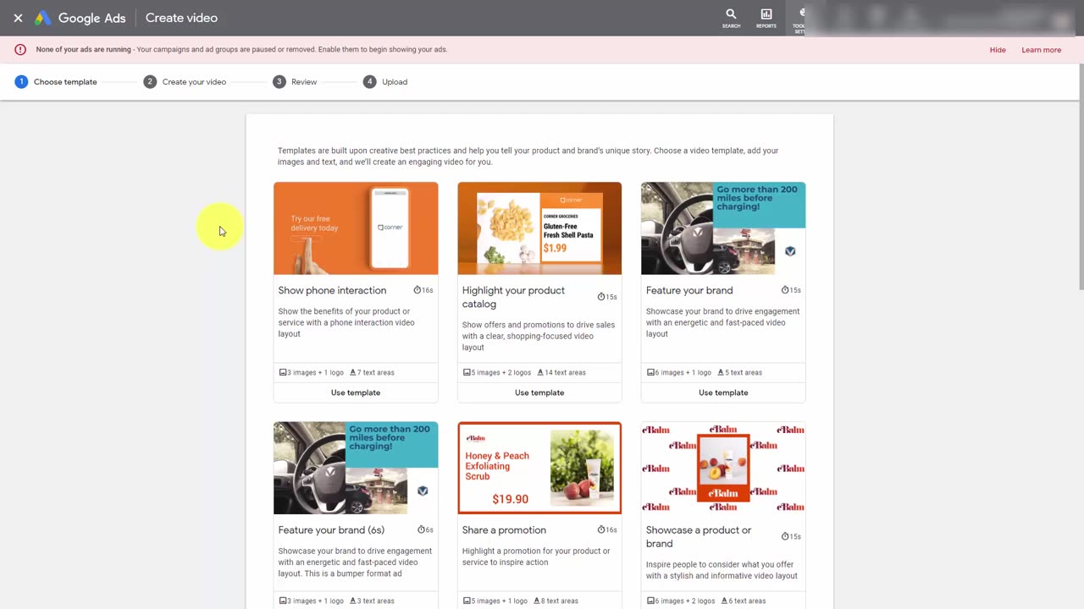Image resolution: width=1084 pixels, height=609 pixels.
Task: Click the Share a promotion title
Action: [504, 530]
